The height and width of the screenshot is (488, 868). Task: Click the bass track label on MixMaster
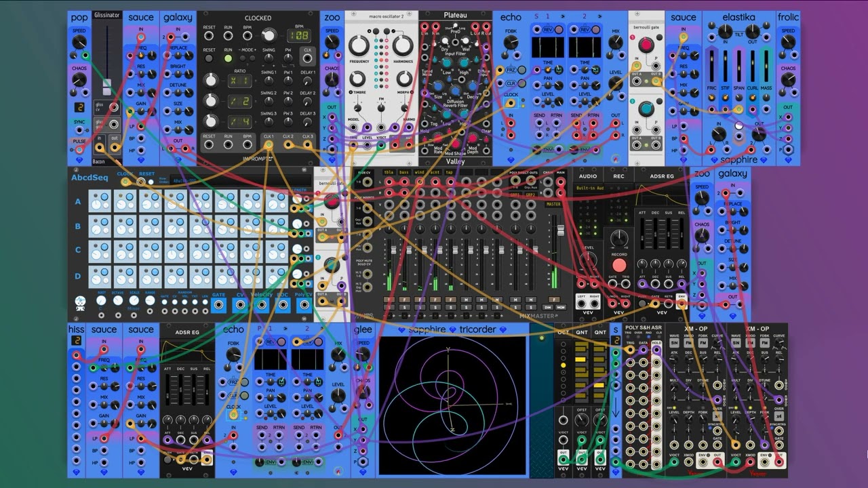pyautogui.click(x=404, y=172)
